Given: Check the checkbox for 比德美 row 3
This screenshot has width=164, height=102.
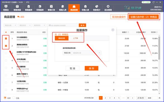Looking at the screenshot, I should 6,53.
